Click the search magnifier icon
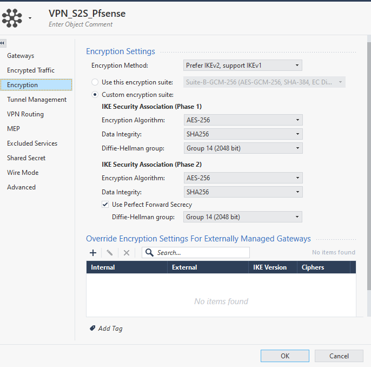The width and height of the screenshot is (371, 367). (149, 253)
